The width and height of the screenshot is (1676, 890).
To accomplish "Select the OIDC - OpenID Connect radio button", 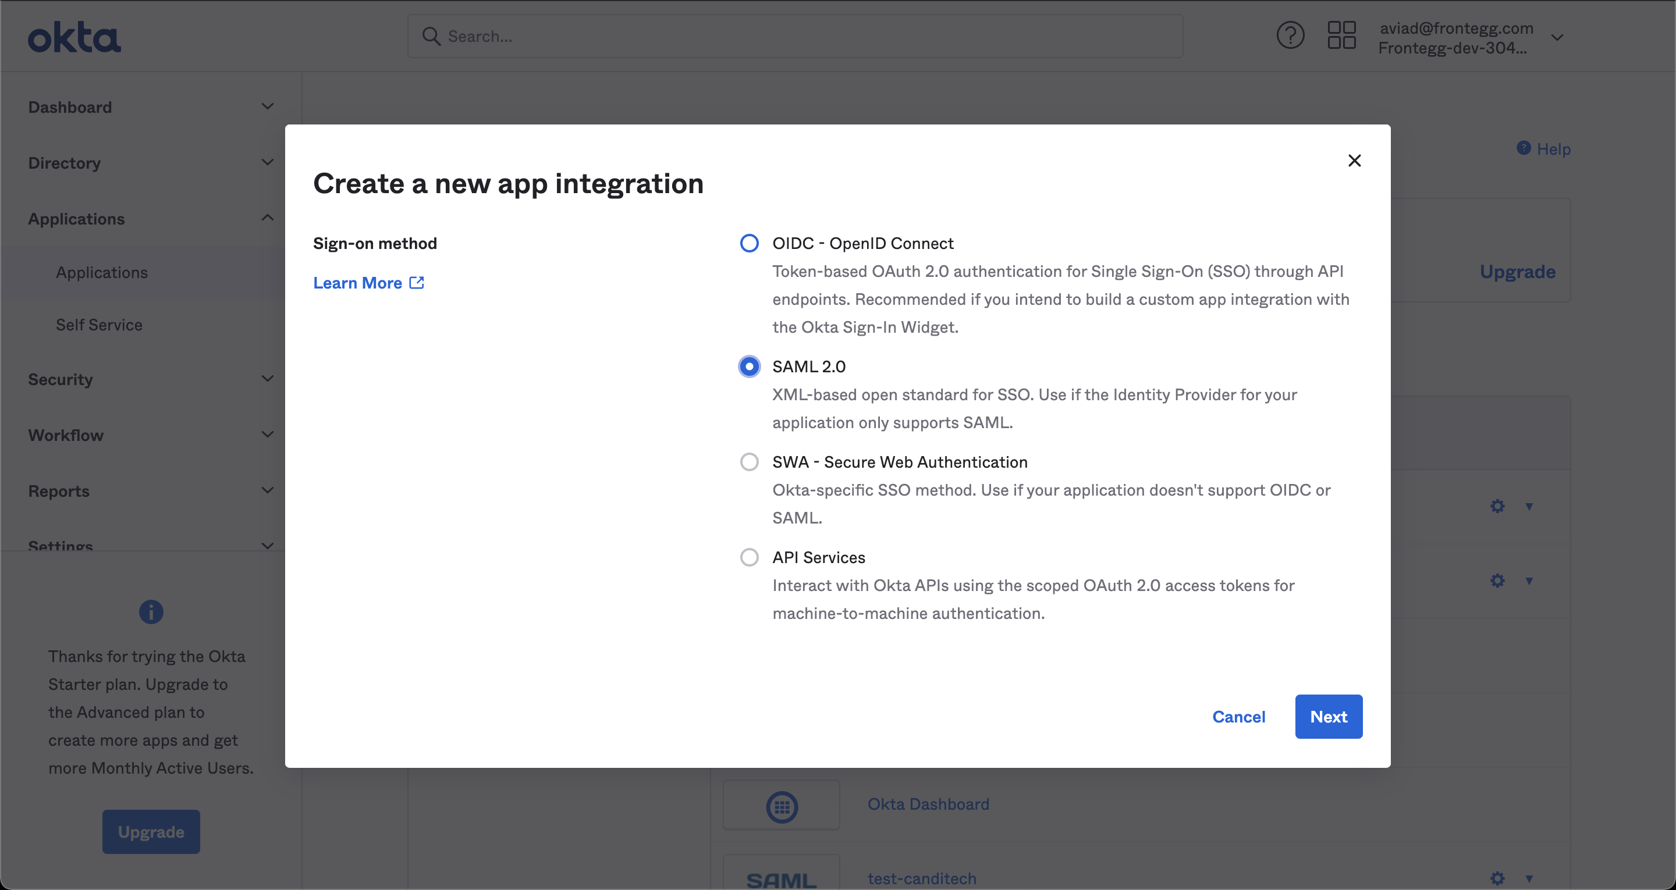I will pos(749,243).
